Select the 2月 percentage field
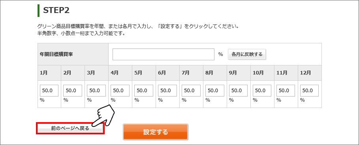The width and height of the screenshot is (359, 145). click(73, 91)
